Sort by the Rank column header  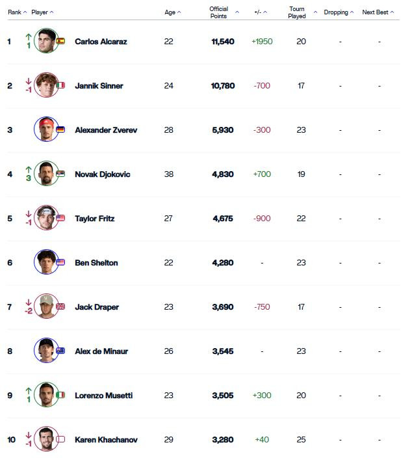[18, 12]
